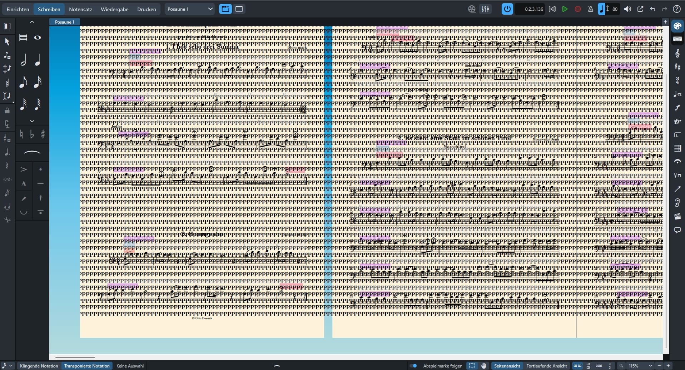Enable rest input tool
This screenshot has height=370, width=685.
pyautogui.click(x=7, y=166)
